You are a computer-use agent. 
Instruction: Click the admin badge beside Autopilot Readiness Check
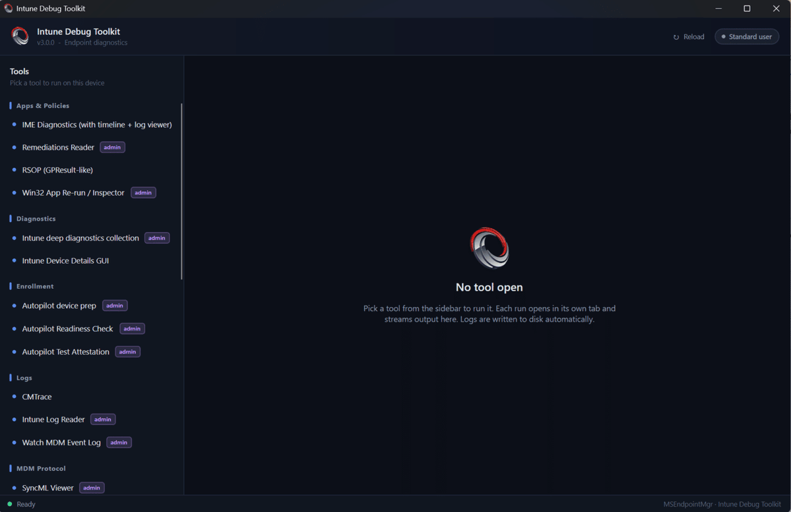tap(132, 329)
